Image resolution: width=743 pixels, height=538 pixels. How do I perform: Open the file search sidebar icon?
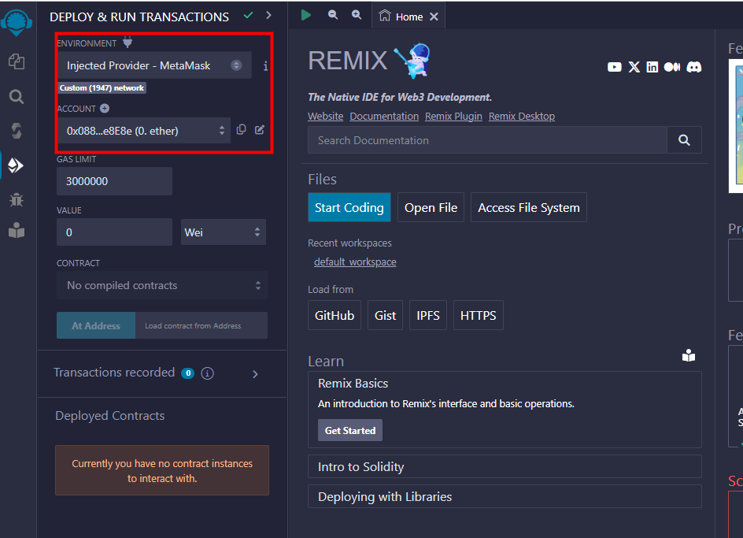[x=17, y=97]
